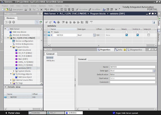This screenshot has width=161, height=115.
Task: Open Device configuration in the project tree
Action: pos(24,41)
